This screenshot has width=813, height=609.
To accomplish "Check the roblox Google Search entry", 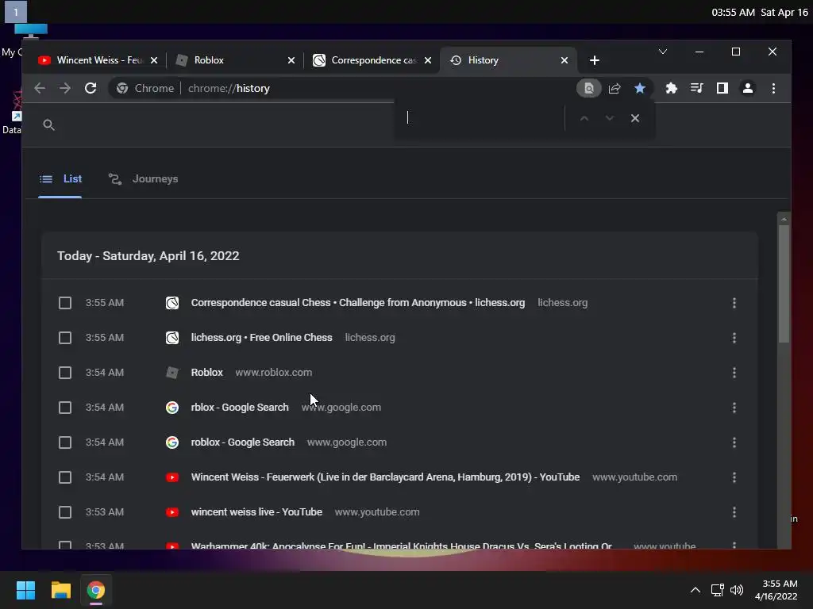I will tap(65, 442).
